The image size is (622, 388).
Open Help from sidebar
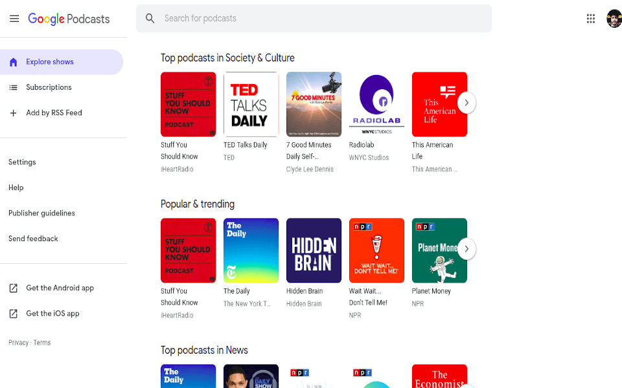click(16, 188)
